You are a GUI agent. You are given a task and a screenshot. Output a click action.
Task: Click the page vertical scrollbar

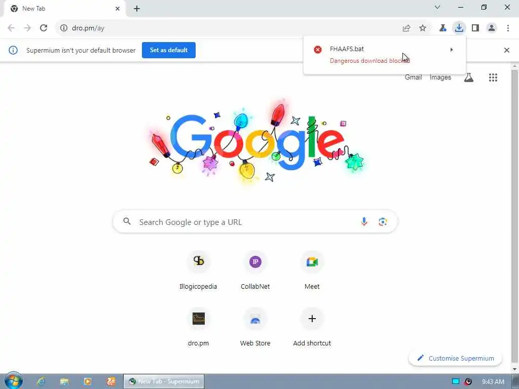tap(515, 217)
